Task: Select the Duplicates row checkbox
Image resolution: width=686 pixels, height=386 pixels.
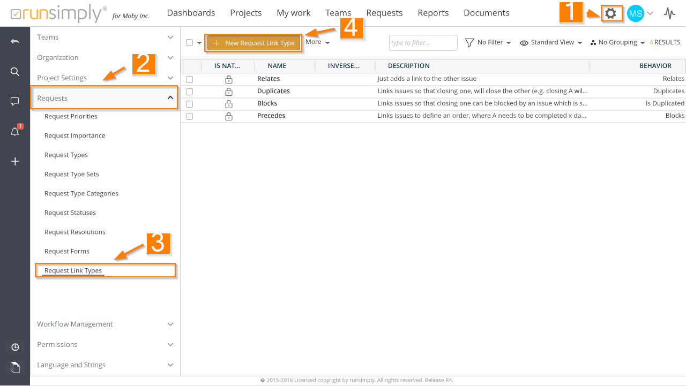Action: [x=189, y=92]
